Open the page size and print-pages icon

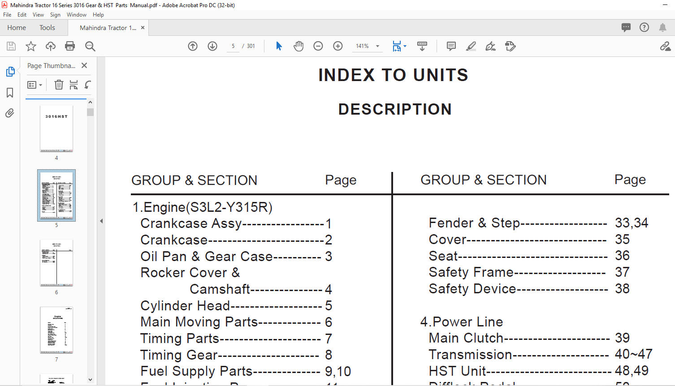point(74,85)
